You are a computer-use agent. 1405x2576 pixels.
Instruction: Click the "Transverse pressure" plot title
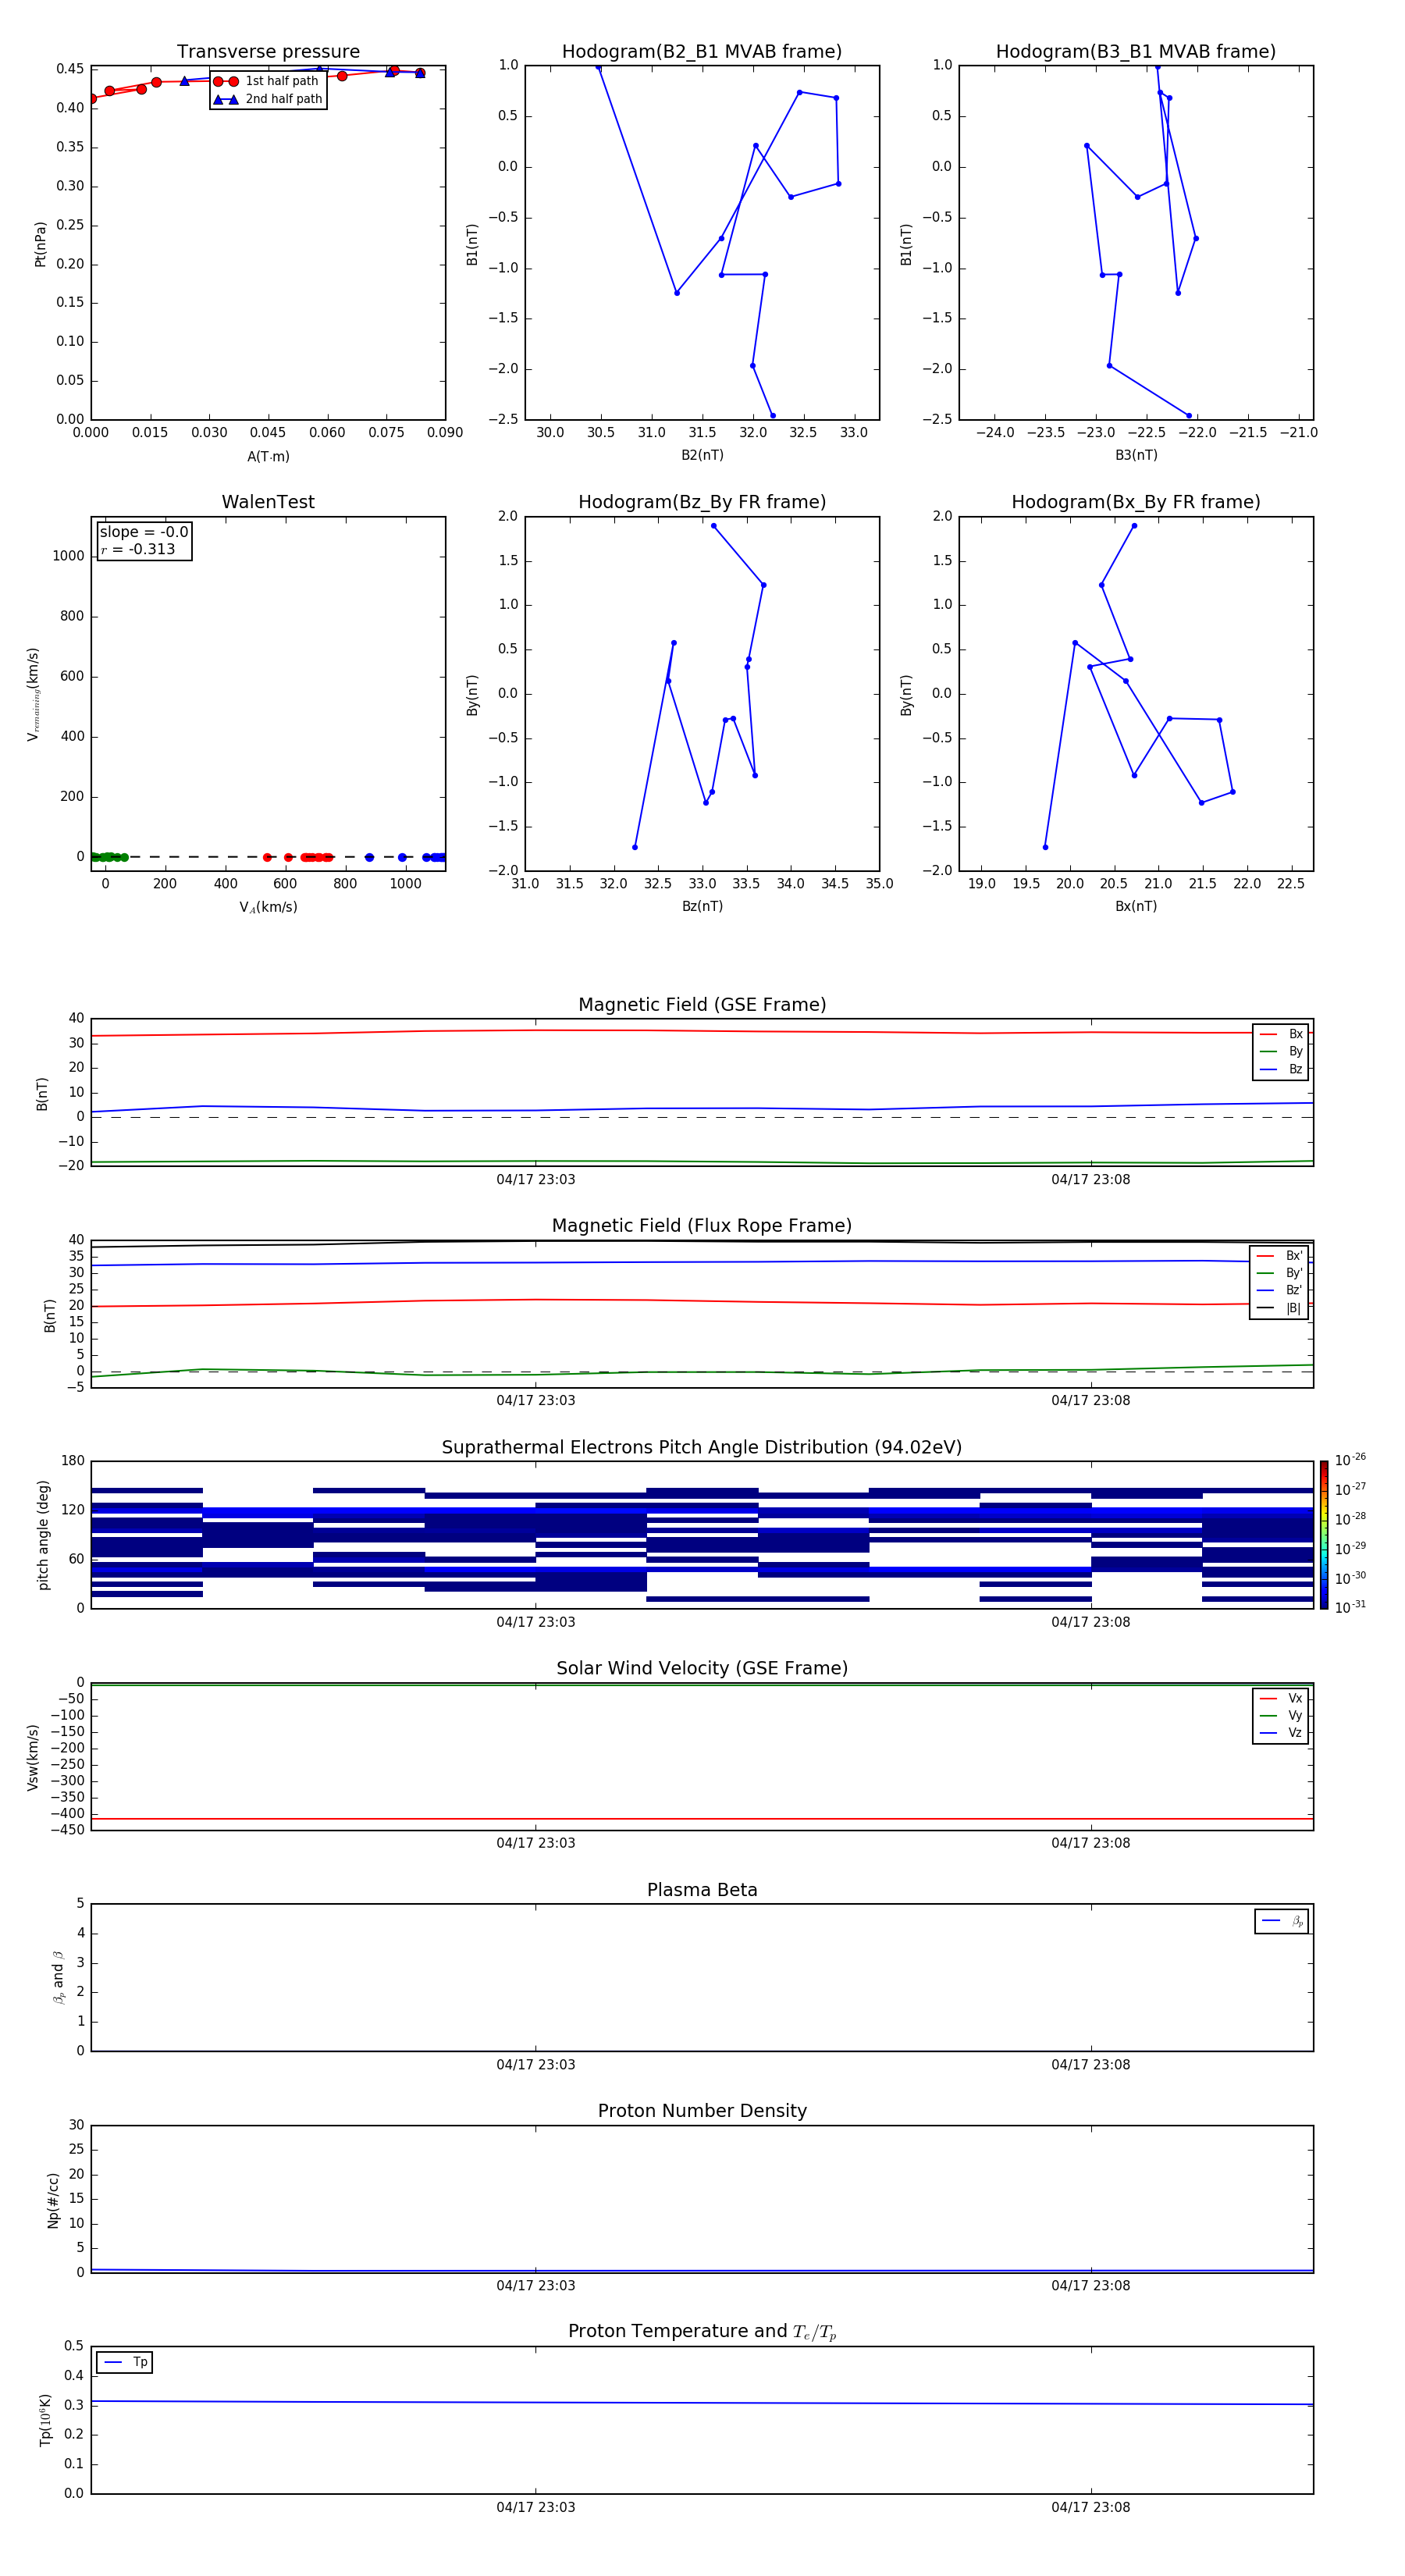coord(268,52)
